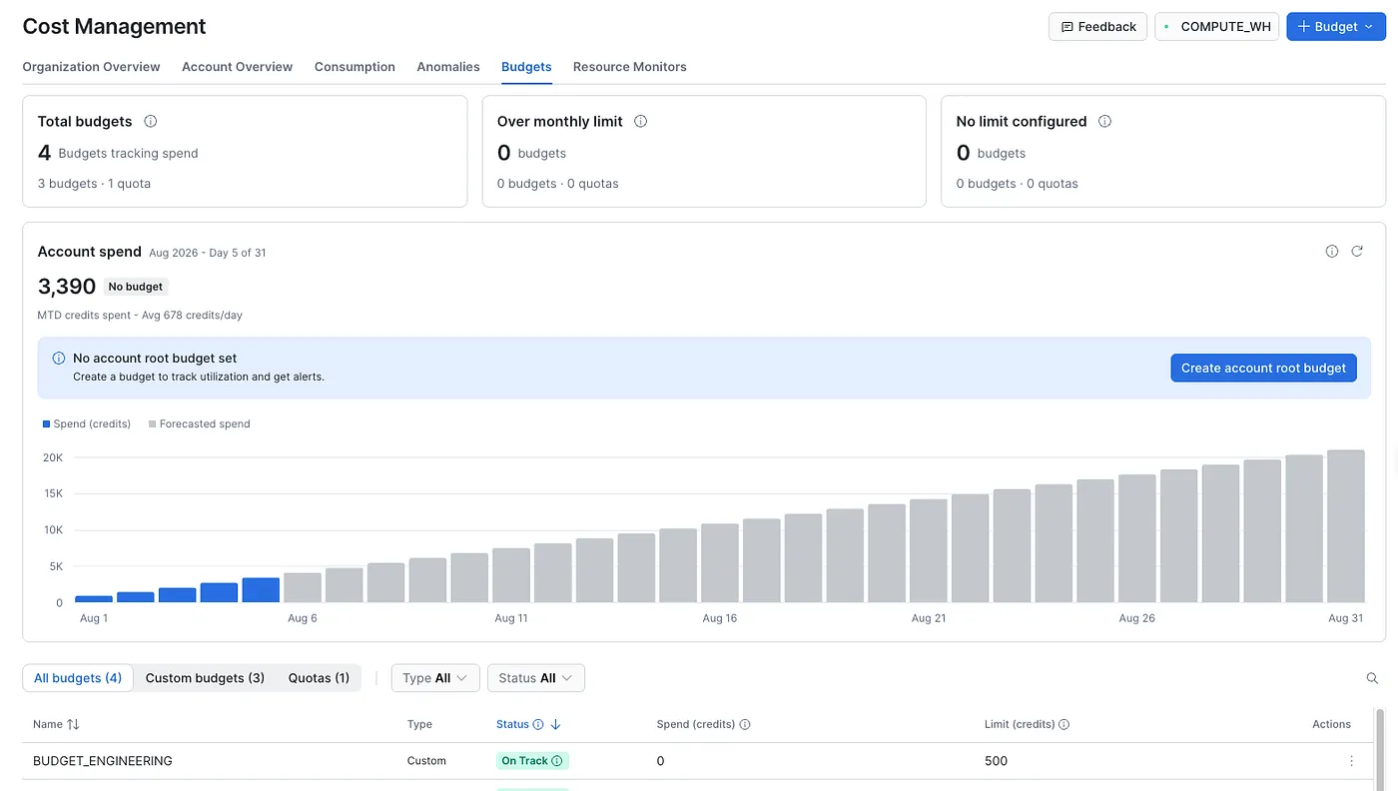Switch to Quotas (1) segment

coord(319,678)
